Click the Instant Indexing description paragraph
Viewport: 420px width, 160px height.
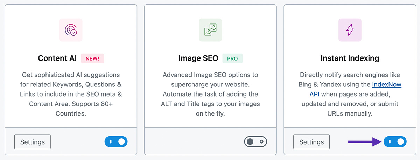(x=350, y=94)
